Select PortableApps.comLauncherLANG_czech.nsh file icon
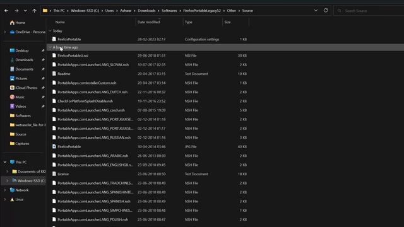404x227 pixels. click(54, 110)
